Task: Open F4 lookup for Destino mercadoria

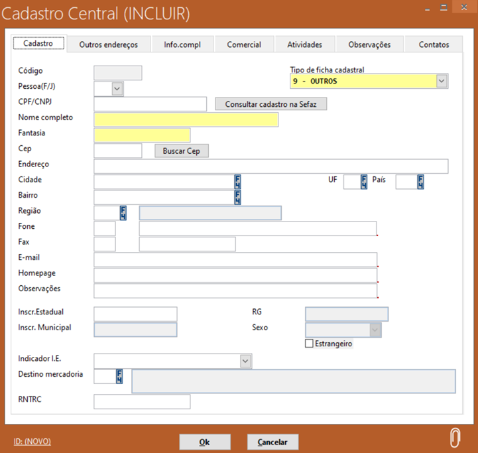Action: pyautogui.click(x=119, y=376)
